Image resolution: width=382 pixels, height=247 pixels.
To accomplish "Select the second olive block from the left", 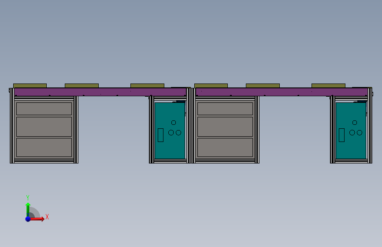I will [x=82, y=86].
